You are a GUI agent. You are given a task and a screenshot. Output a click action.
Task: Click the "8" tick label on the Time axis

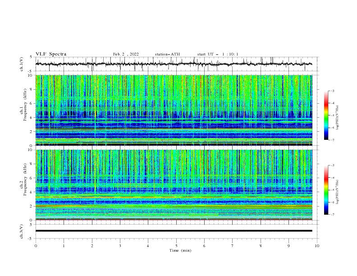coord(261,246)
